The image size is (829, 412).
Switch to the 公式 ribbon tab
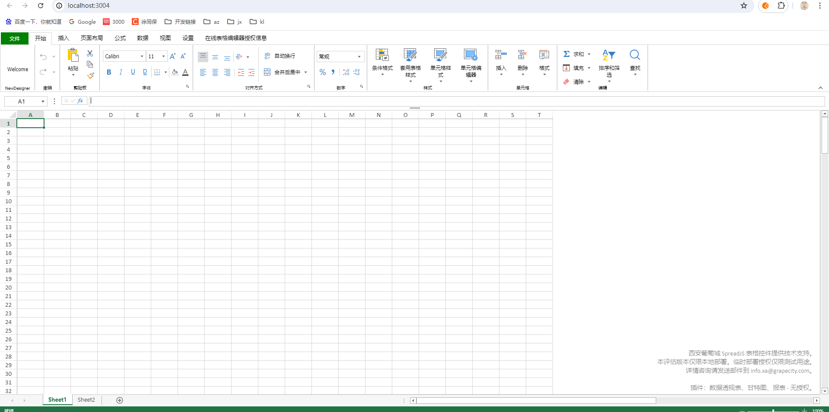pyautogui.click(x=120, y=38)
